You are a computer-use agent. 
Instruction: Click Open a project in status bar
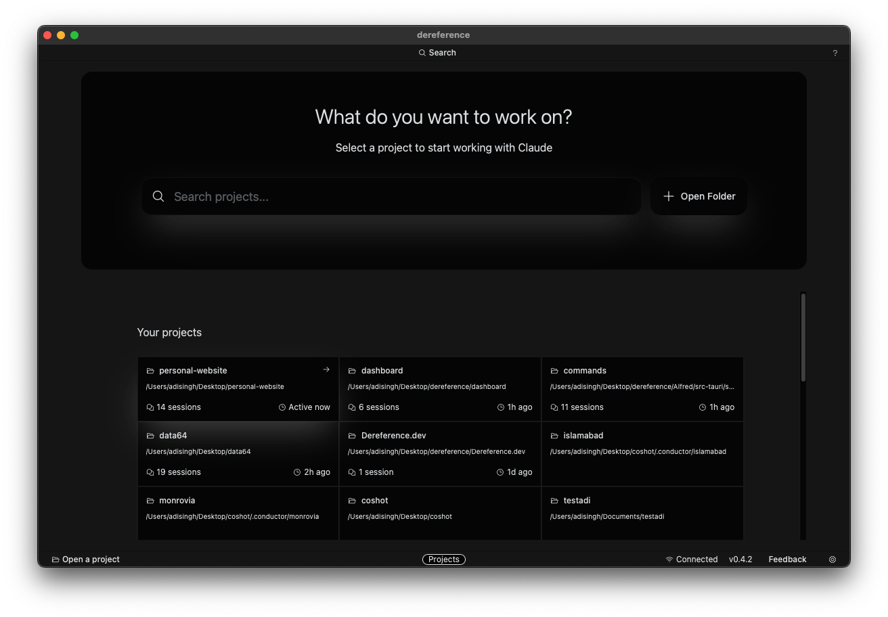pyautogui.click(x=86, y=559)
